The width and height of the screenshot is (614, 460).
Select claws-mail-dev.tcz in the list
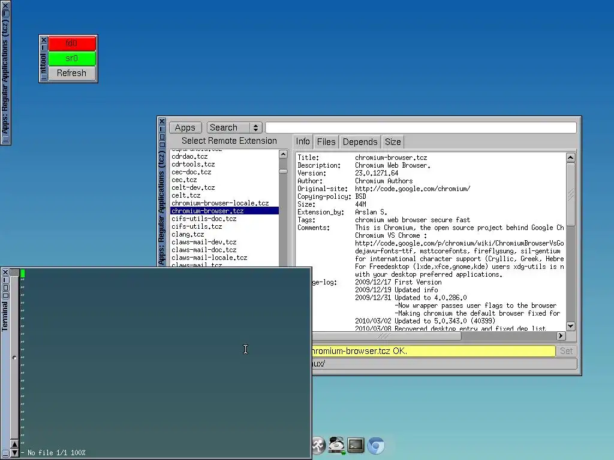[x=224, y=242]
